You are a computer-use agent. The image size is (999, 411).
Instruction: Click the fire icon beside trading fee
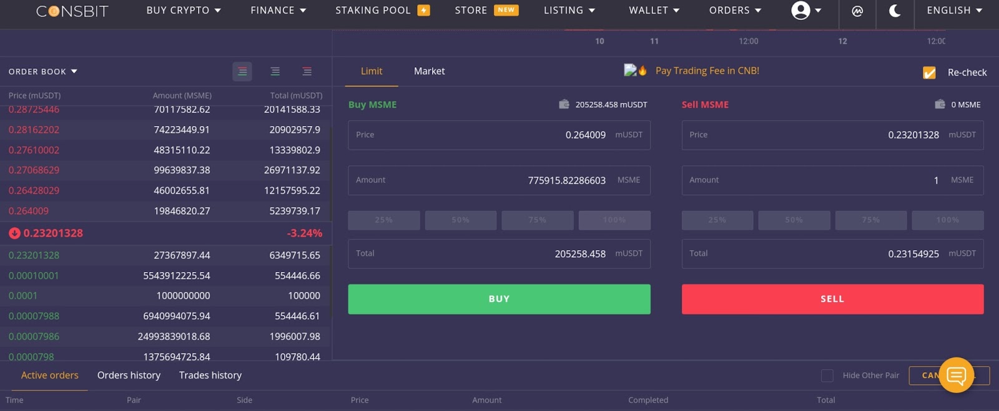(x=642, y=70)
